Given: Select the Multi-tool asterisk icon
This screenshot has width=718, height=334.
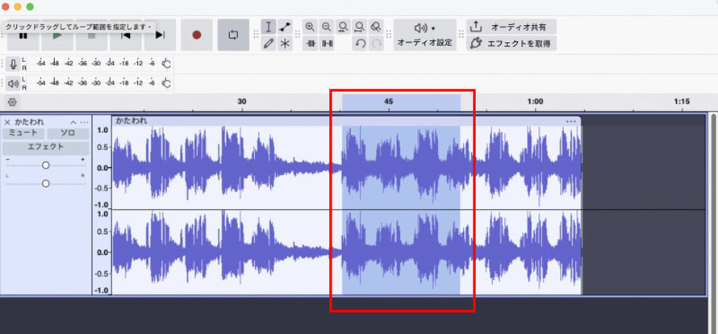Looking at the screenshot, I should point(286,44).
